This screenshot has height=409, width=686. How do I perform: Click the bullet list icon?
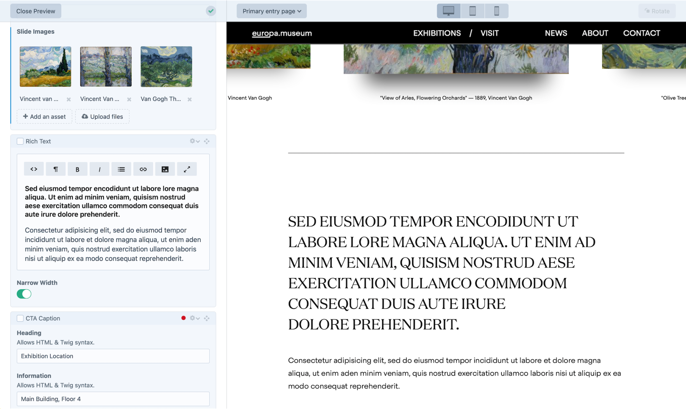[121, 169]
